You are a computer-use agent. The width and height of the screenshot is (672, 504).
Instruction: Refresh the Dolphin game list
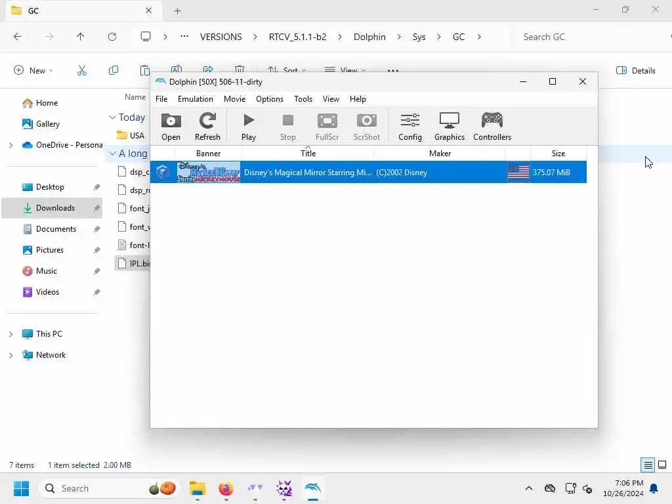click(x=207, y=127)
